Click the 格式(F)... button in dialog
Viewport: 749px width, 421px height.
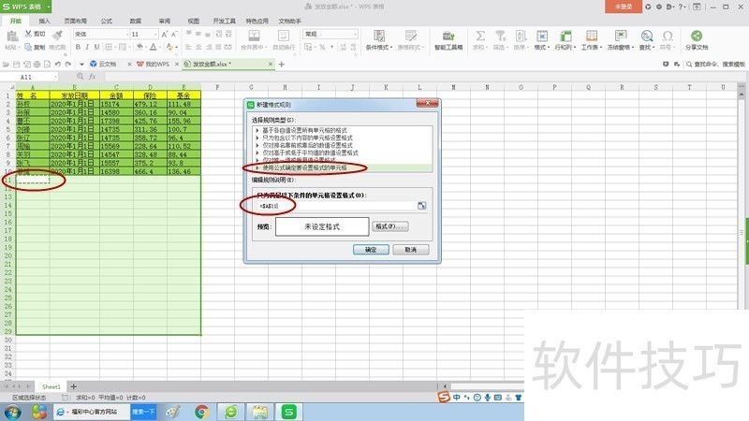pos(390,226)
